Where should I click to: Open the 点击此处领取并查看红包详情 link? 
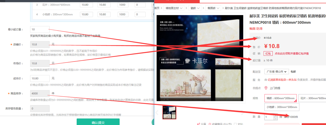tap(291, 53)
